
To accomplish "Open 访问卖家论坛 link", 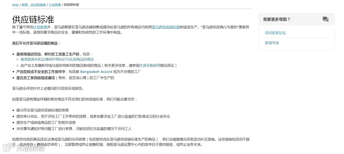I will [275, 33].
